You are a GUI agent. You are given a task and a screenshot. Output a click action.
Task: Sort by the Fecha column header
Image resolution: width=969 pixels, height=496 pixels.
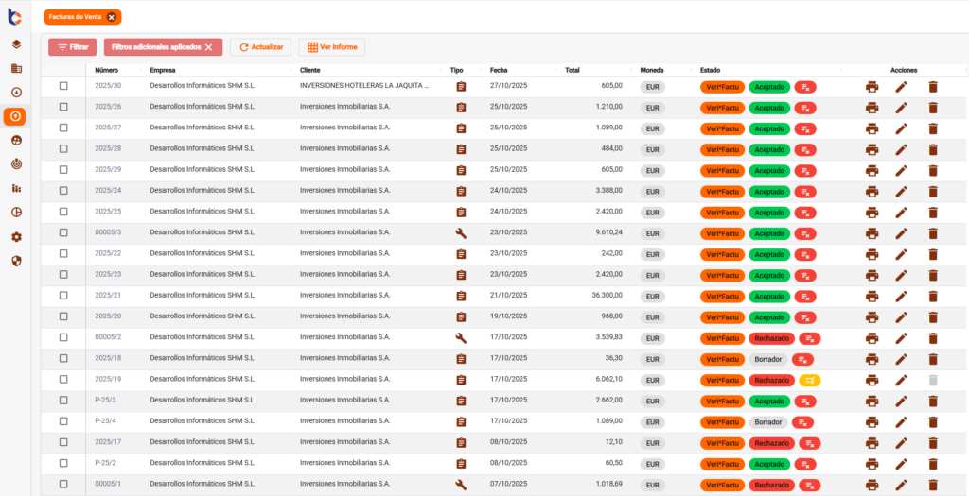coord(499,70)
